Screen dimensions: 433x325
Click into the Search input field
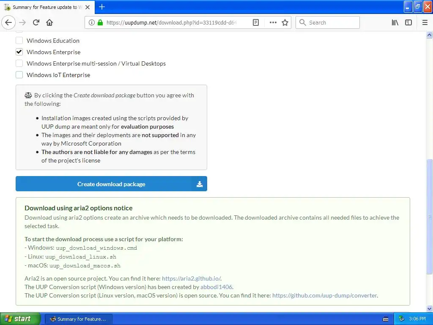[x=328, y=22]
